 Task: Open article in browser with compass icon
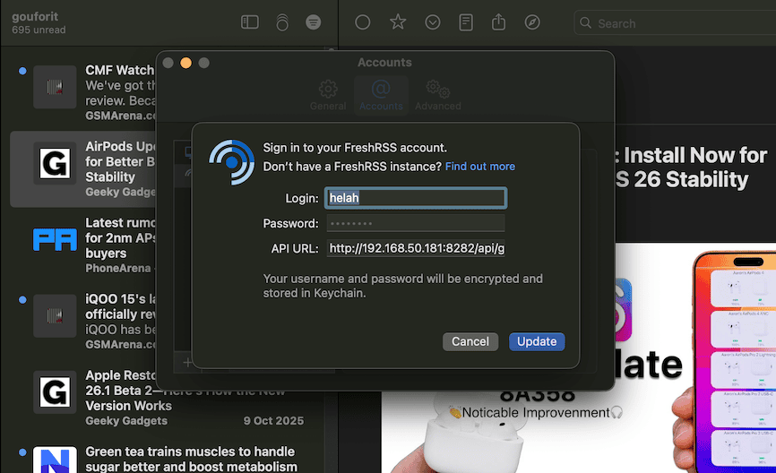[x=532, y=22]
